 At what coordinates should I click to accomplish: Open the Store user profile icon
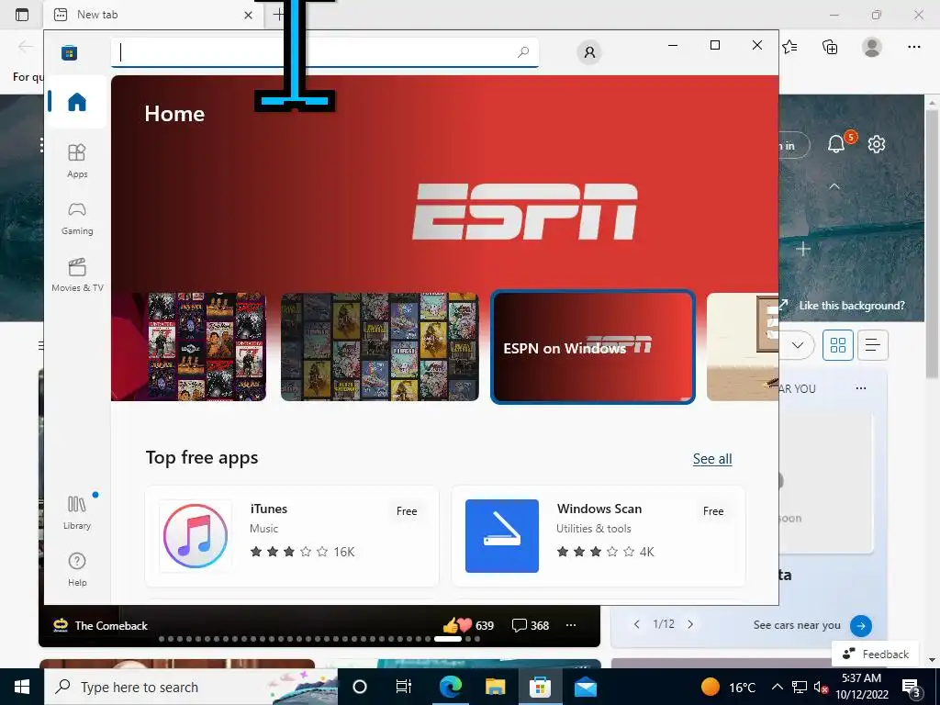[x=589, y=52]
